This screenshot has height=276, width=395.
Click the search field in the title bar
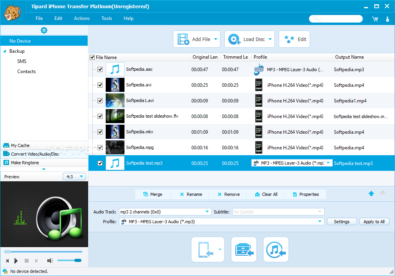coord(336,19)
